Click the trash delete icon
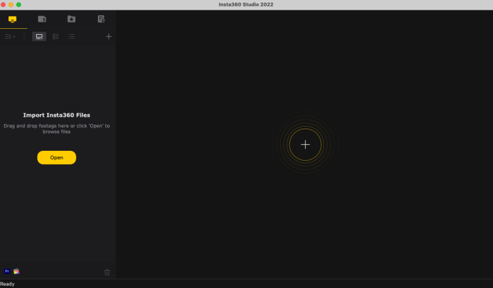 click(107, 272)
